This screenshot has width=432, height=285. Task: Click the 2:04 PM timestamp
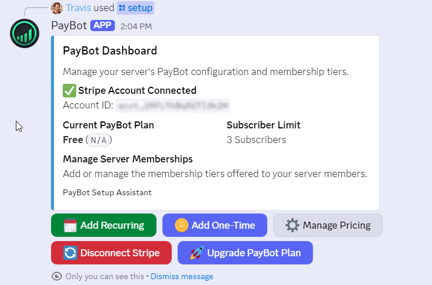[x=136, y=26]
